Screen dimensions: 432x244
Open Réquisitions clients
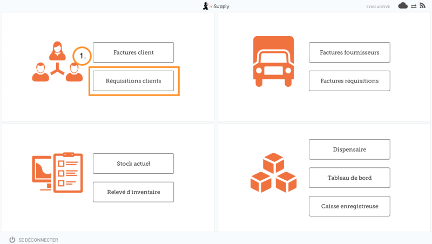(x=133, y=81)
